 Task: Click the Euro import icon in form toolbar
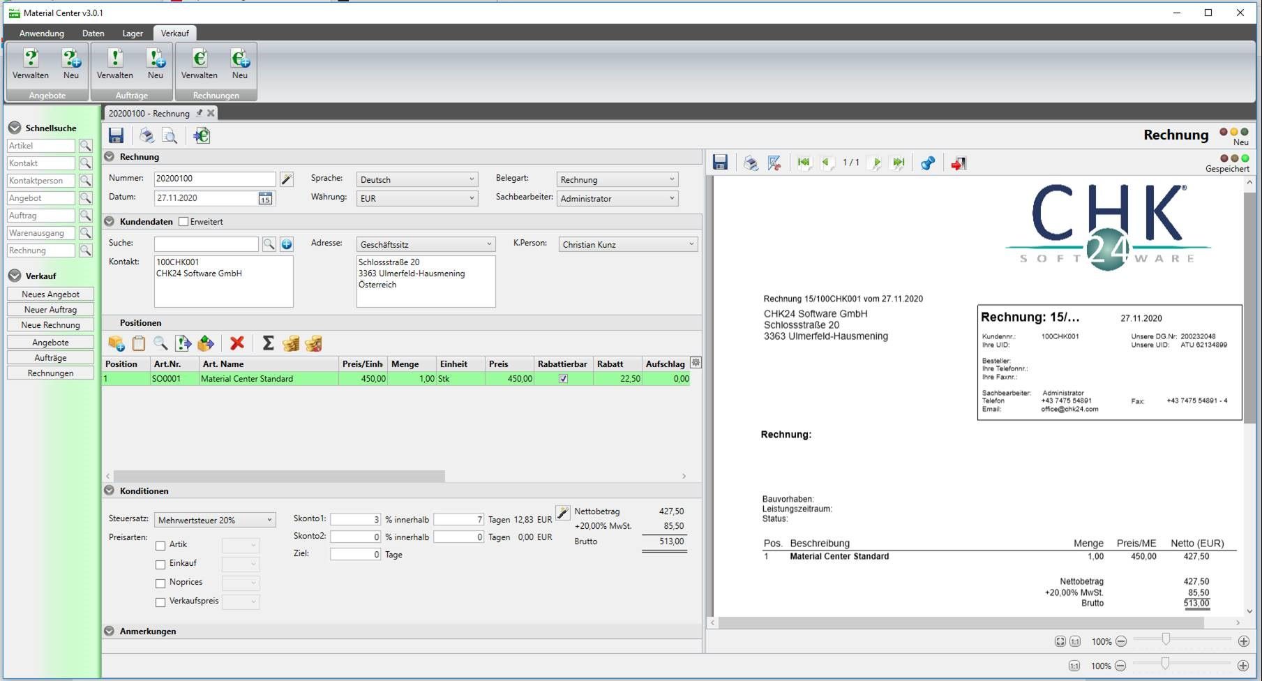point(202,135)
